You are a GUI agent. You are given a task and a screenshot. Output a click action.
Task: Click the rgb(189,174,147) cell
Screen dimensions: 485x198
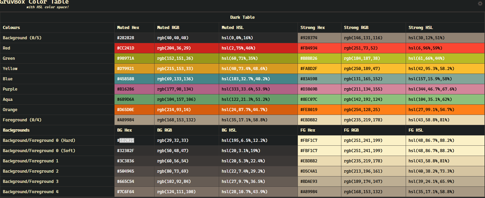[x=374, y=181]
